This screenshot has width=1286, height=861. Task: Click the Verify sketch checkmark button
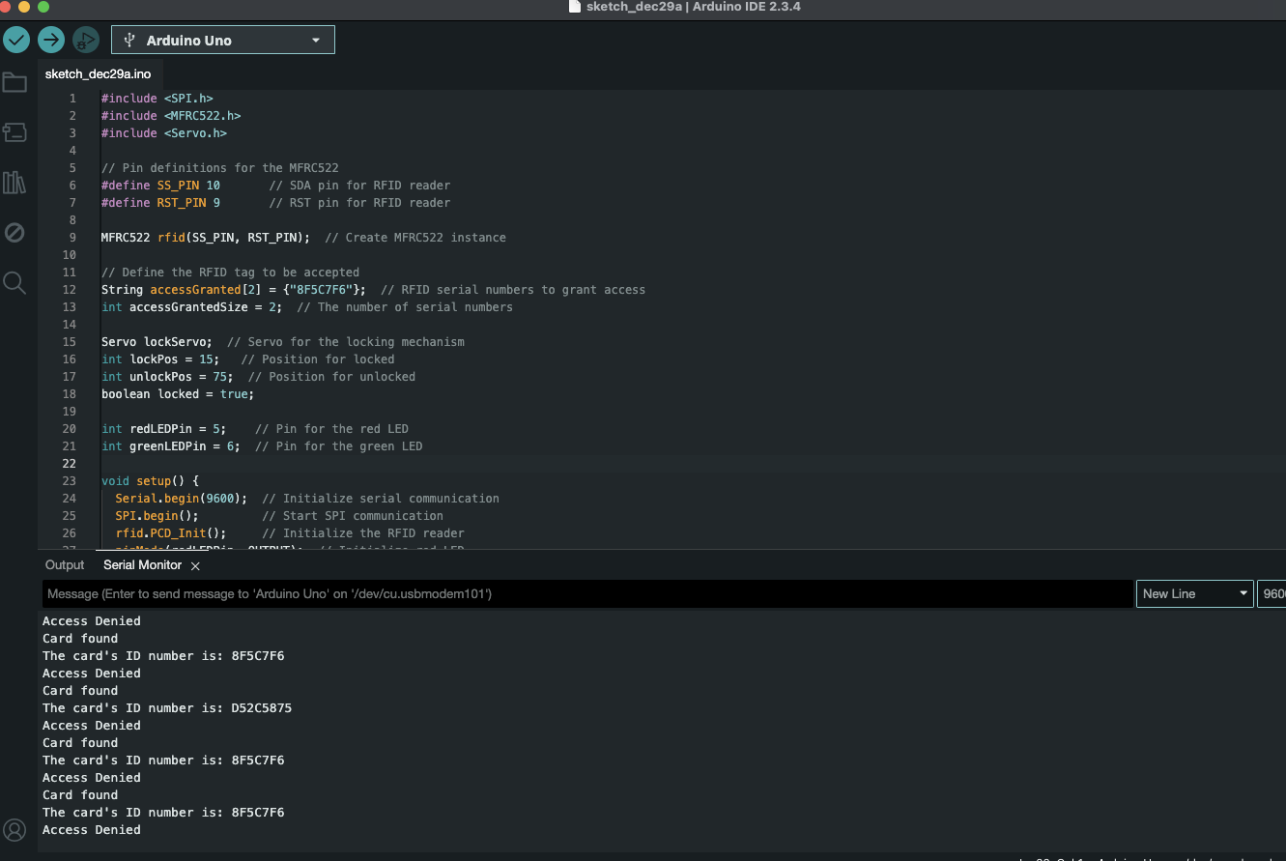click(16, 40)
